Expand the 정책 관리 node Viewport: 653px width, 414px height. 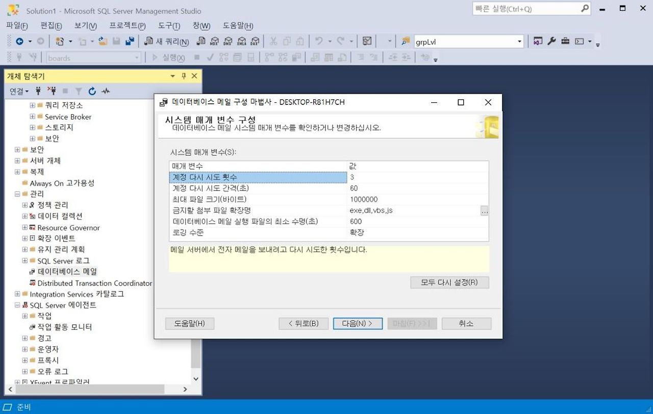pyautogui.click(x=25, y=205)
